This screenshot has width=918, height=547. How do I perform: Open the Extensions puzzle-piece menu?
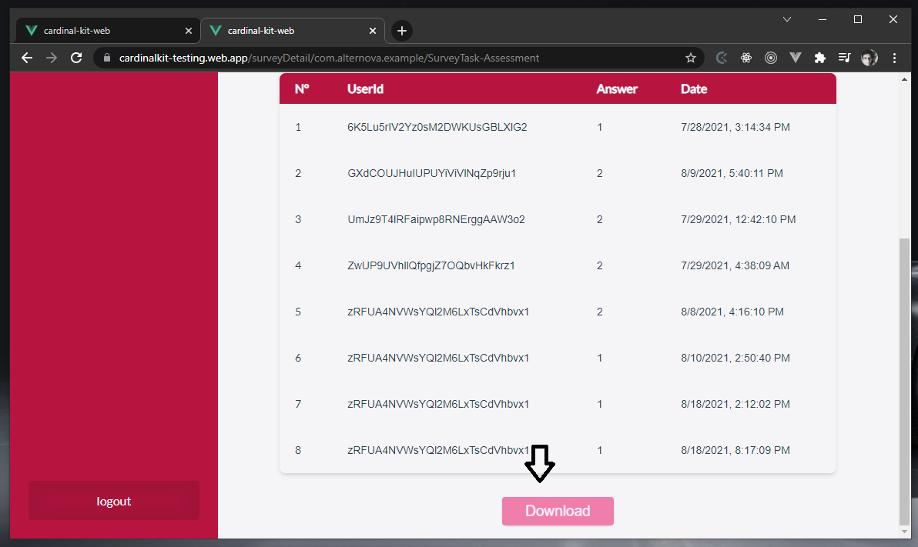(x=820, y=58)
